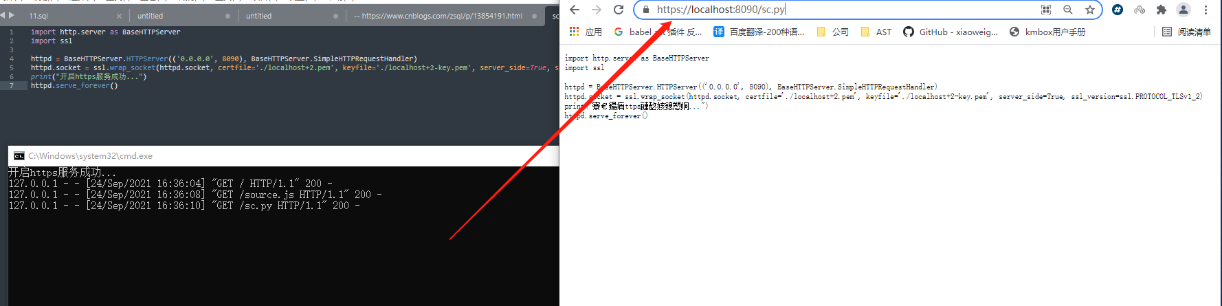Click 'httpd.serve_forever()' in the code editor
This screenshot has width=1222, height=306.
tap(74, 85)
